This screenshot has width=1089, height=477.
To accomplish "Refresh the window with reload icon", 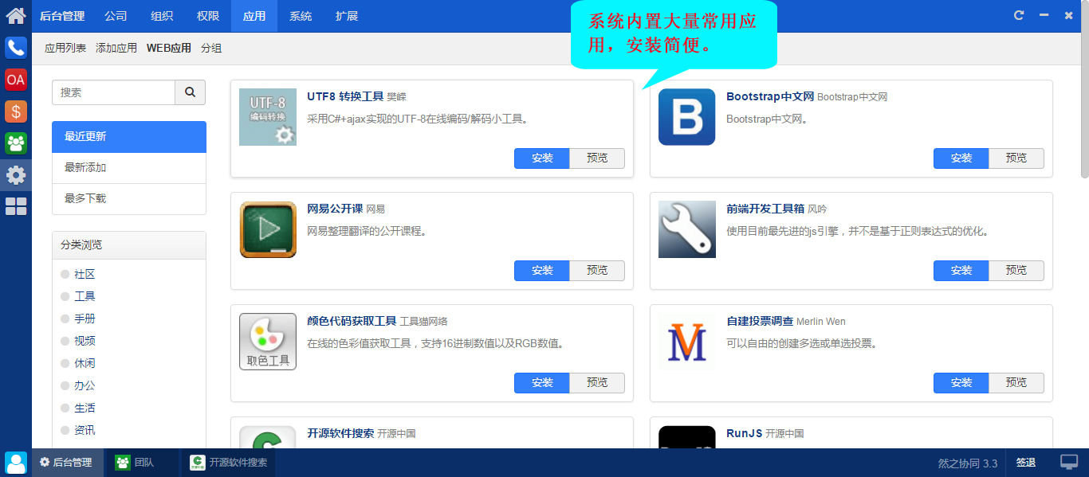I will 1019,15.
